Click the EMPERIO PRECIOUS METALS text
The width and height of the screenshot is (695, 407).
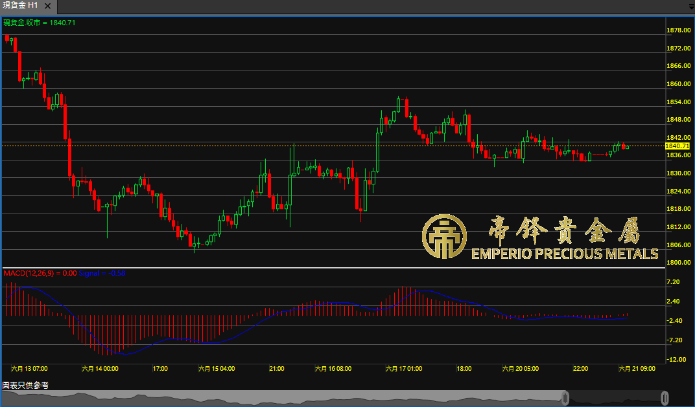(x=564, y=254)
